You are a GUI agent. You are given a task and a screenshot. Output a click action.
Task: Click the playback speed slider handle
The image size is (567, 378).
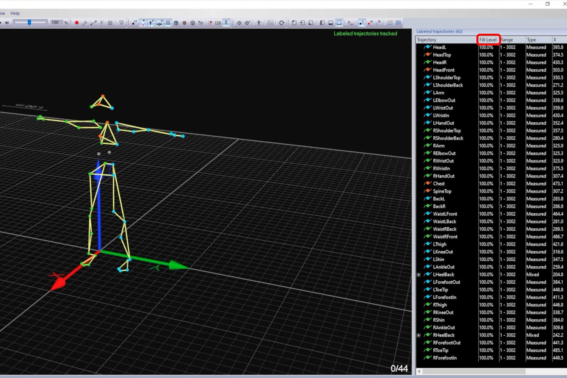click(x=29, y=23)
